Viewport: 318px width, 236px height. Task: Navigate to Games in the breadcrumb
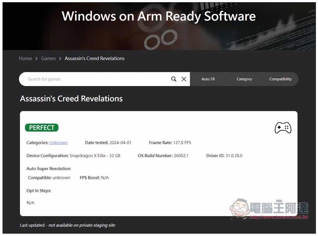(x=48, y=59)
